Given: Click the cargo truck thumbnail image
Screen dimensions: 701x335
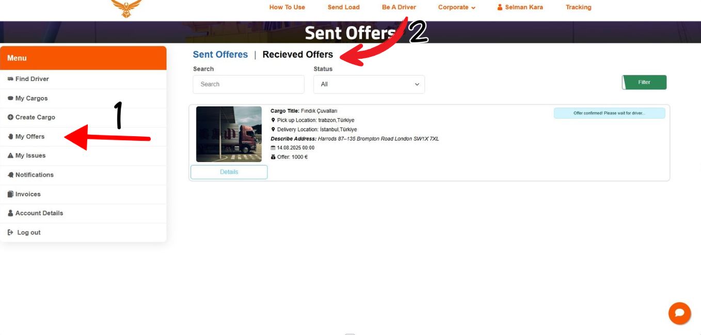Looking at the screenshot, I should (229, 134).
